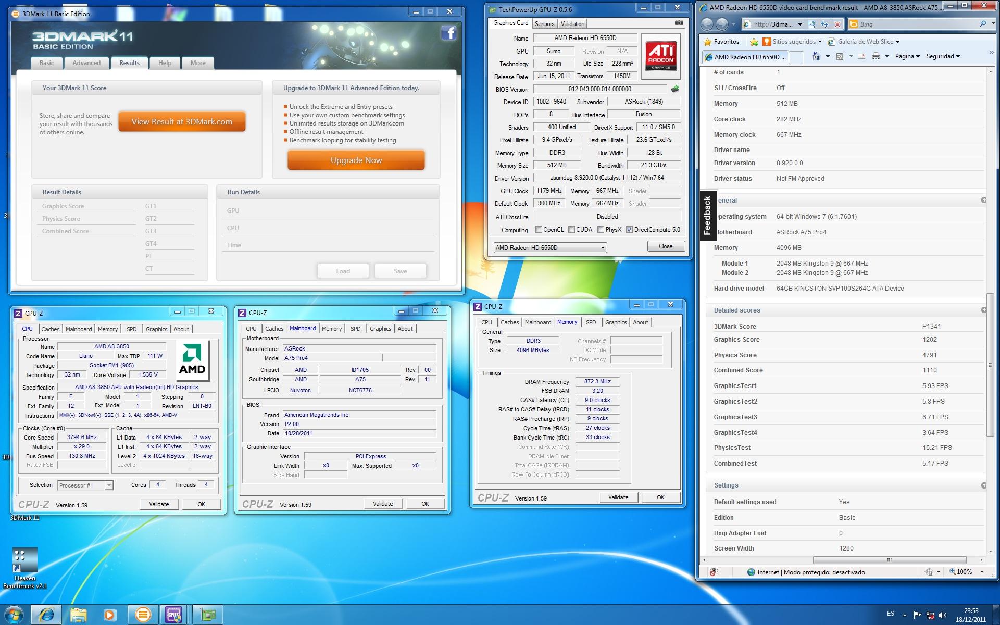This screenshot has height=625, width=1000.
Task: Open the Galería de Web Slice dropdown
Action: pyautogui.click(x=864, y=42)
